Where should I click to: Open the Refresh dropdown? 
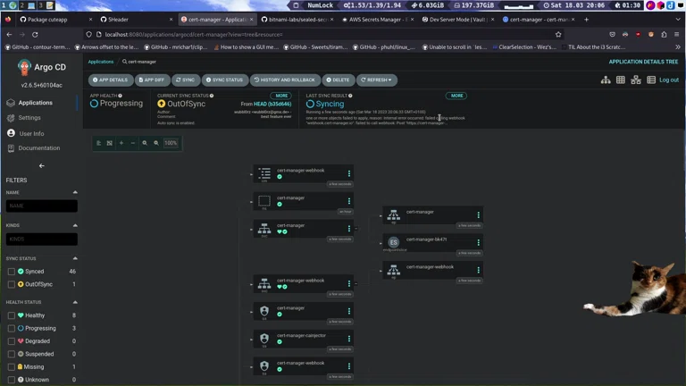(x=377, y=80)
